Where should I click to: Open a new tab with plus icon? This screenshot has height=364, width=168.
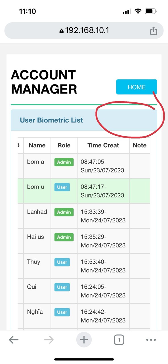click(x=84, y=340)
